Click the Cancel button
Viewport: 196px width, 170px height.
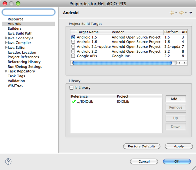point(144,162)
